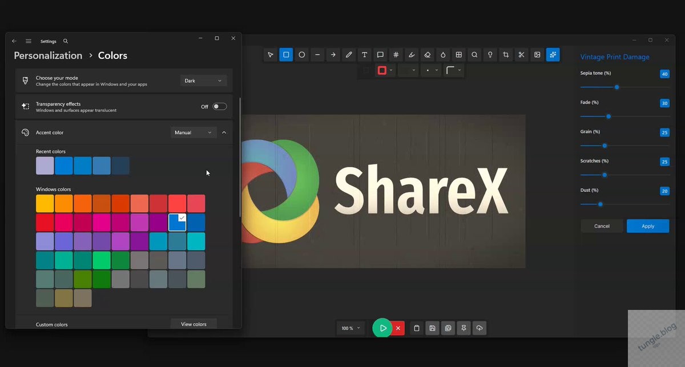Screen dimensions: 685x367
Task: Select the Magnify tool
Action: [x=474, y=55]
